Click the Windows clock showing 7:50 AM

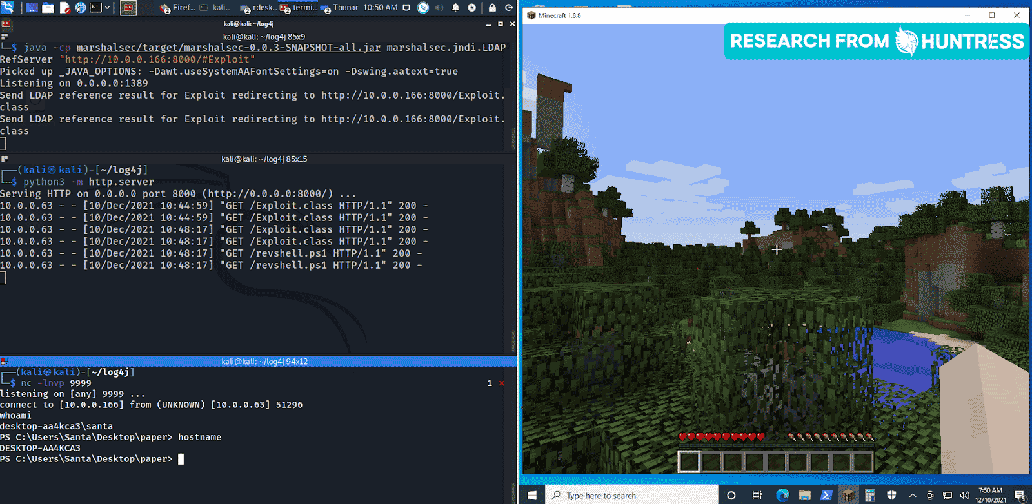point(991,495)
